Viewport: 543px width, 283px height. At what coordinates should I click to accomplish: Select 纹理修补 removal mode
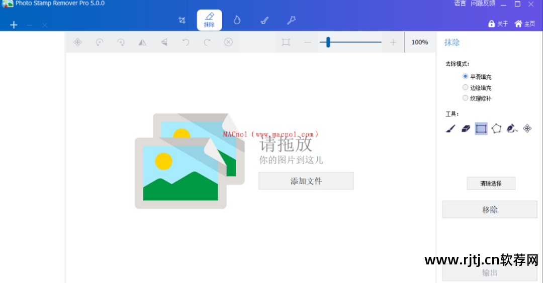(x=477, y=98)
